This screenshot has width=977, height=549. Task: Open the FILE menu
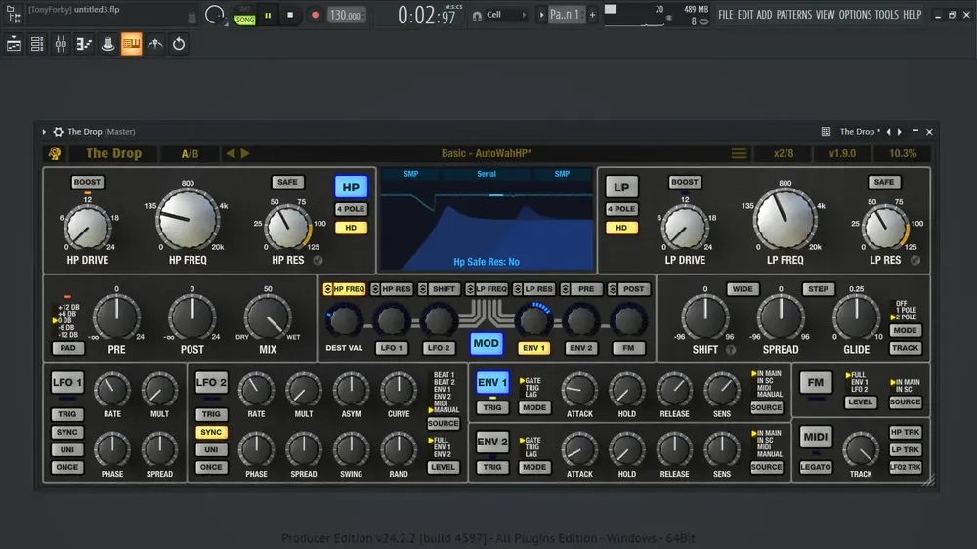(725, 15)
